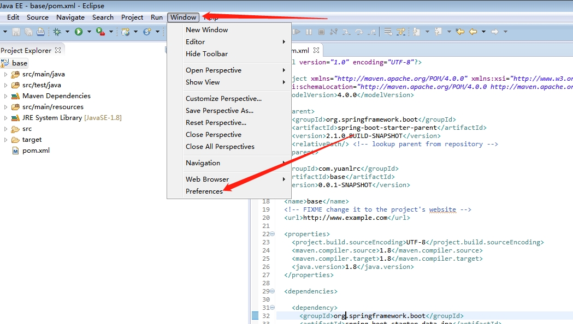Viewport: 573px width, 324px height.
Task: Select the base project node
Action: click(19, 63)
